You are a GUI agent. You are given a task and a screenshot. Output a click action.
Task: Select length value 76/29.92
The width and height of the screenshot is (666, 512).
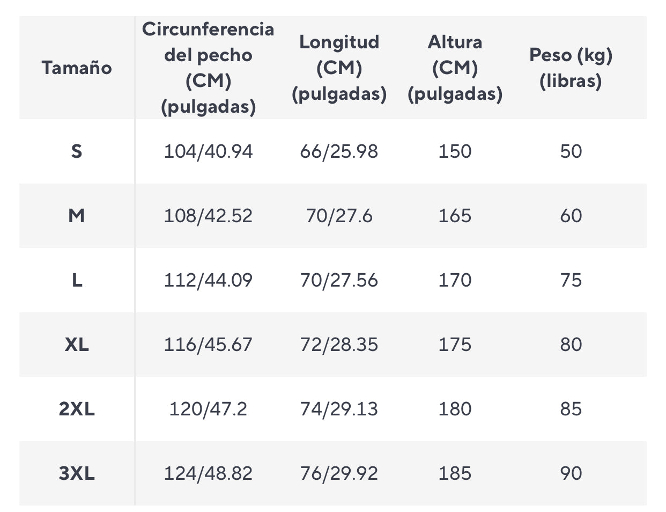click(x=339, y=473)
